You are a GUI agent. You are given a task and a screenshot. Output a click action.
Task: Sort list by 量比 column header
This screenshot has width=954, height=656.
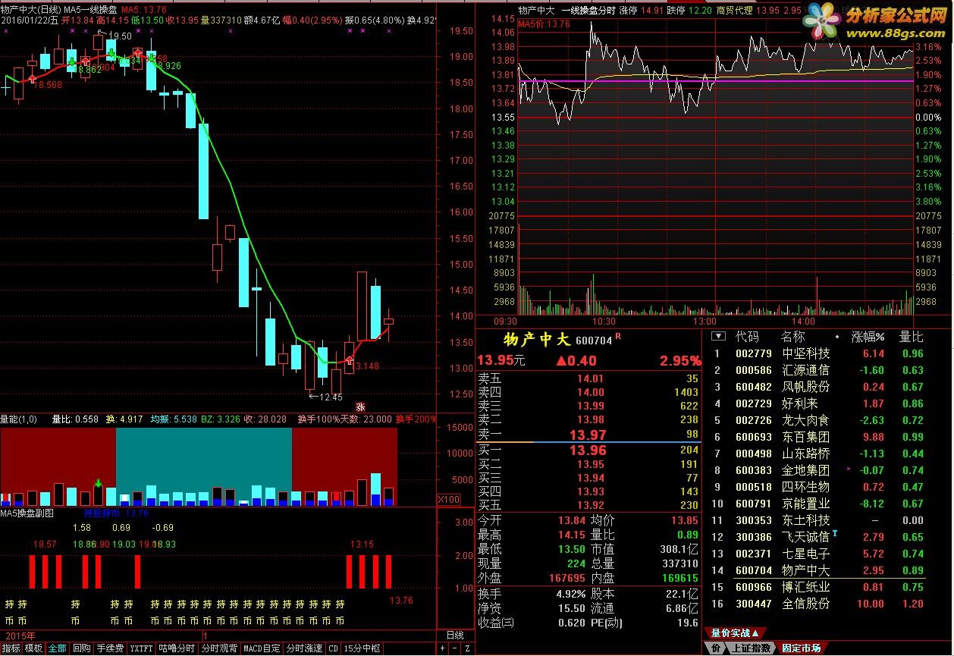point(912,337)
